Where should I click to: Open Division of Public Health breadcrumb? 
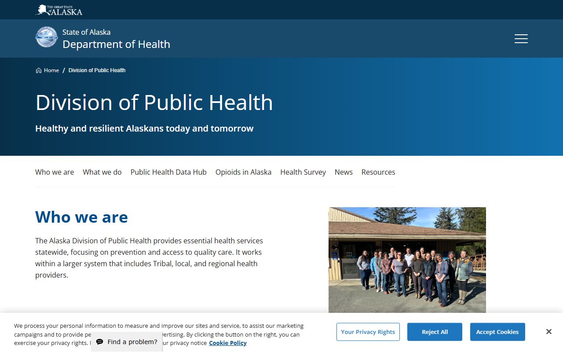97,70
